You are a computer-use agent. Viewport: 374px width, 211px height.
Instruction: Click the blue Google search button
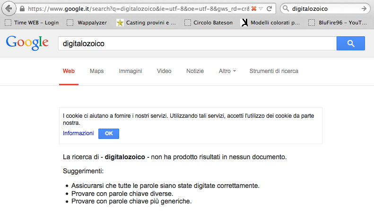click(x=351, y=43)
